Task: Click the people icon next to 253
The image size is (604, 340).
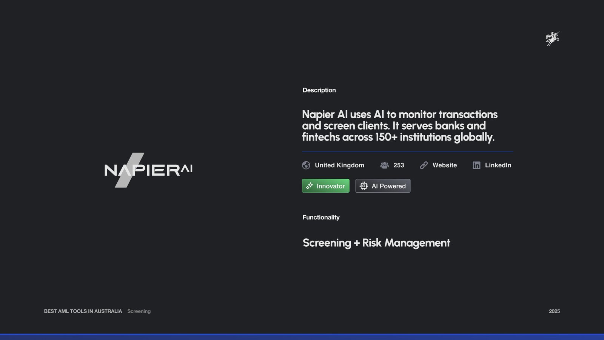Action: tap(384, 165)
